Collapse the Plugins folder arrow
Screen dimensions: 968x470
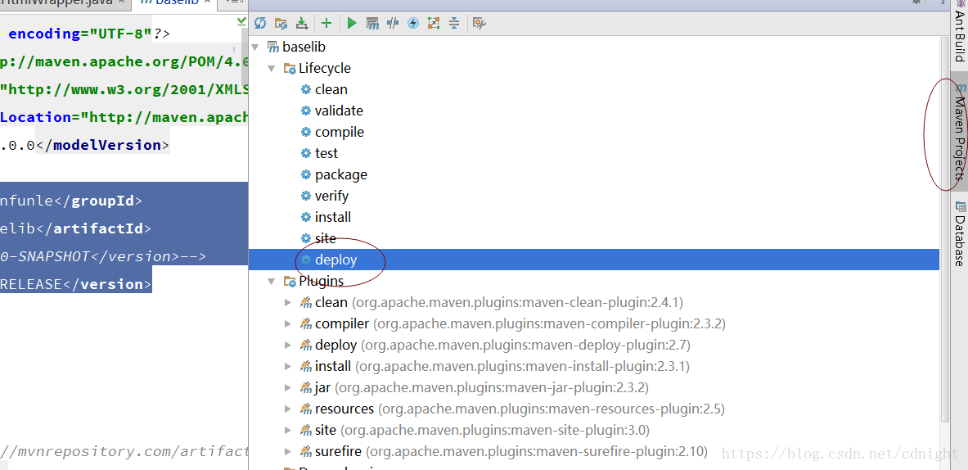pos(272,281)
